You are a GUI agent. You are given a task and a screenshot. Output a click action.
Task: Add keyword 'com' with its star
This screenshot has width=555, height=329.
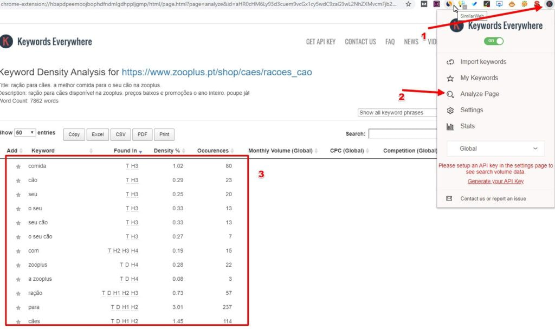click(18, 251)
